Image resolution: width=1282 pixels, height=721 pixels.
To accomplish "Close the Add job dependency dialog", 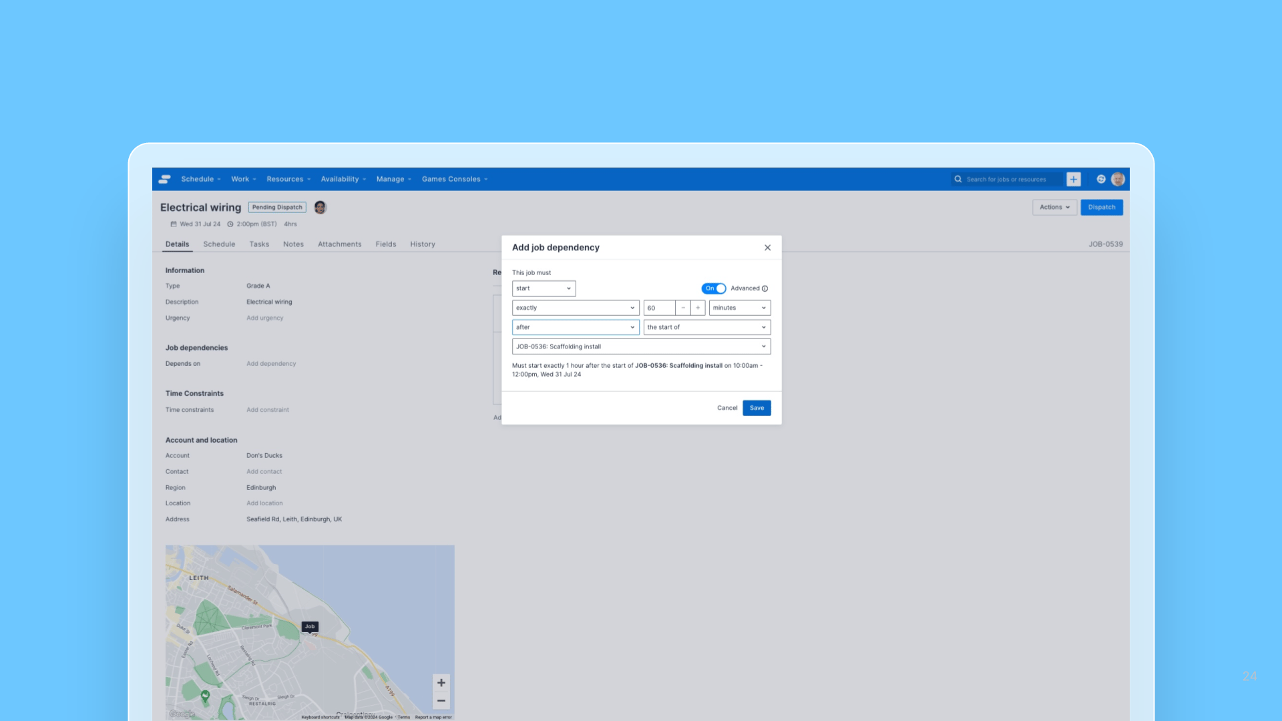I will pyautogui.click(x=768, y=248).
